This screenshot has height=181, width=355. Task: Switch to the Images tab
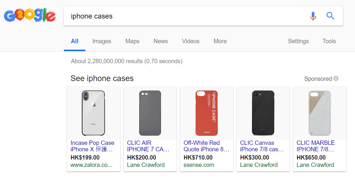point(102,41)
